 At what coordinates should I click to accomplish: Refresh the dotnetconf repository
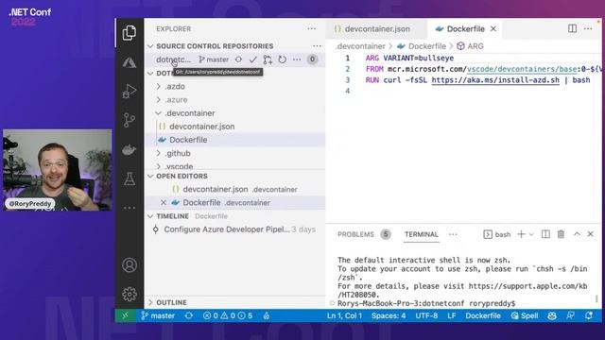coord(283,59)
